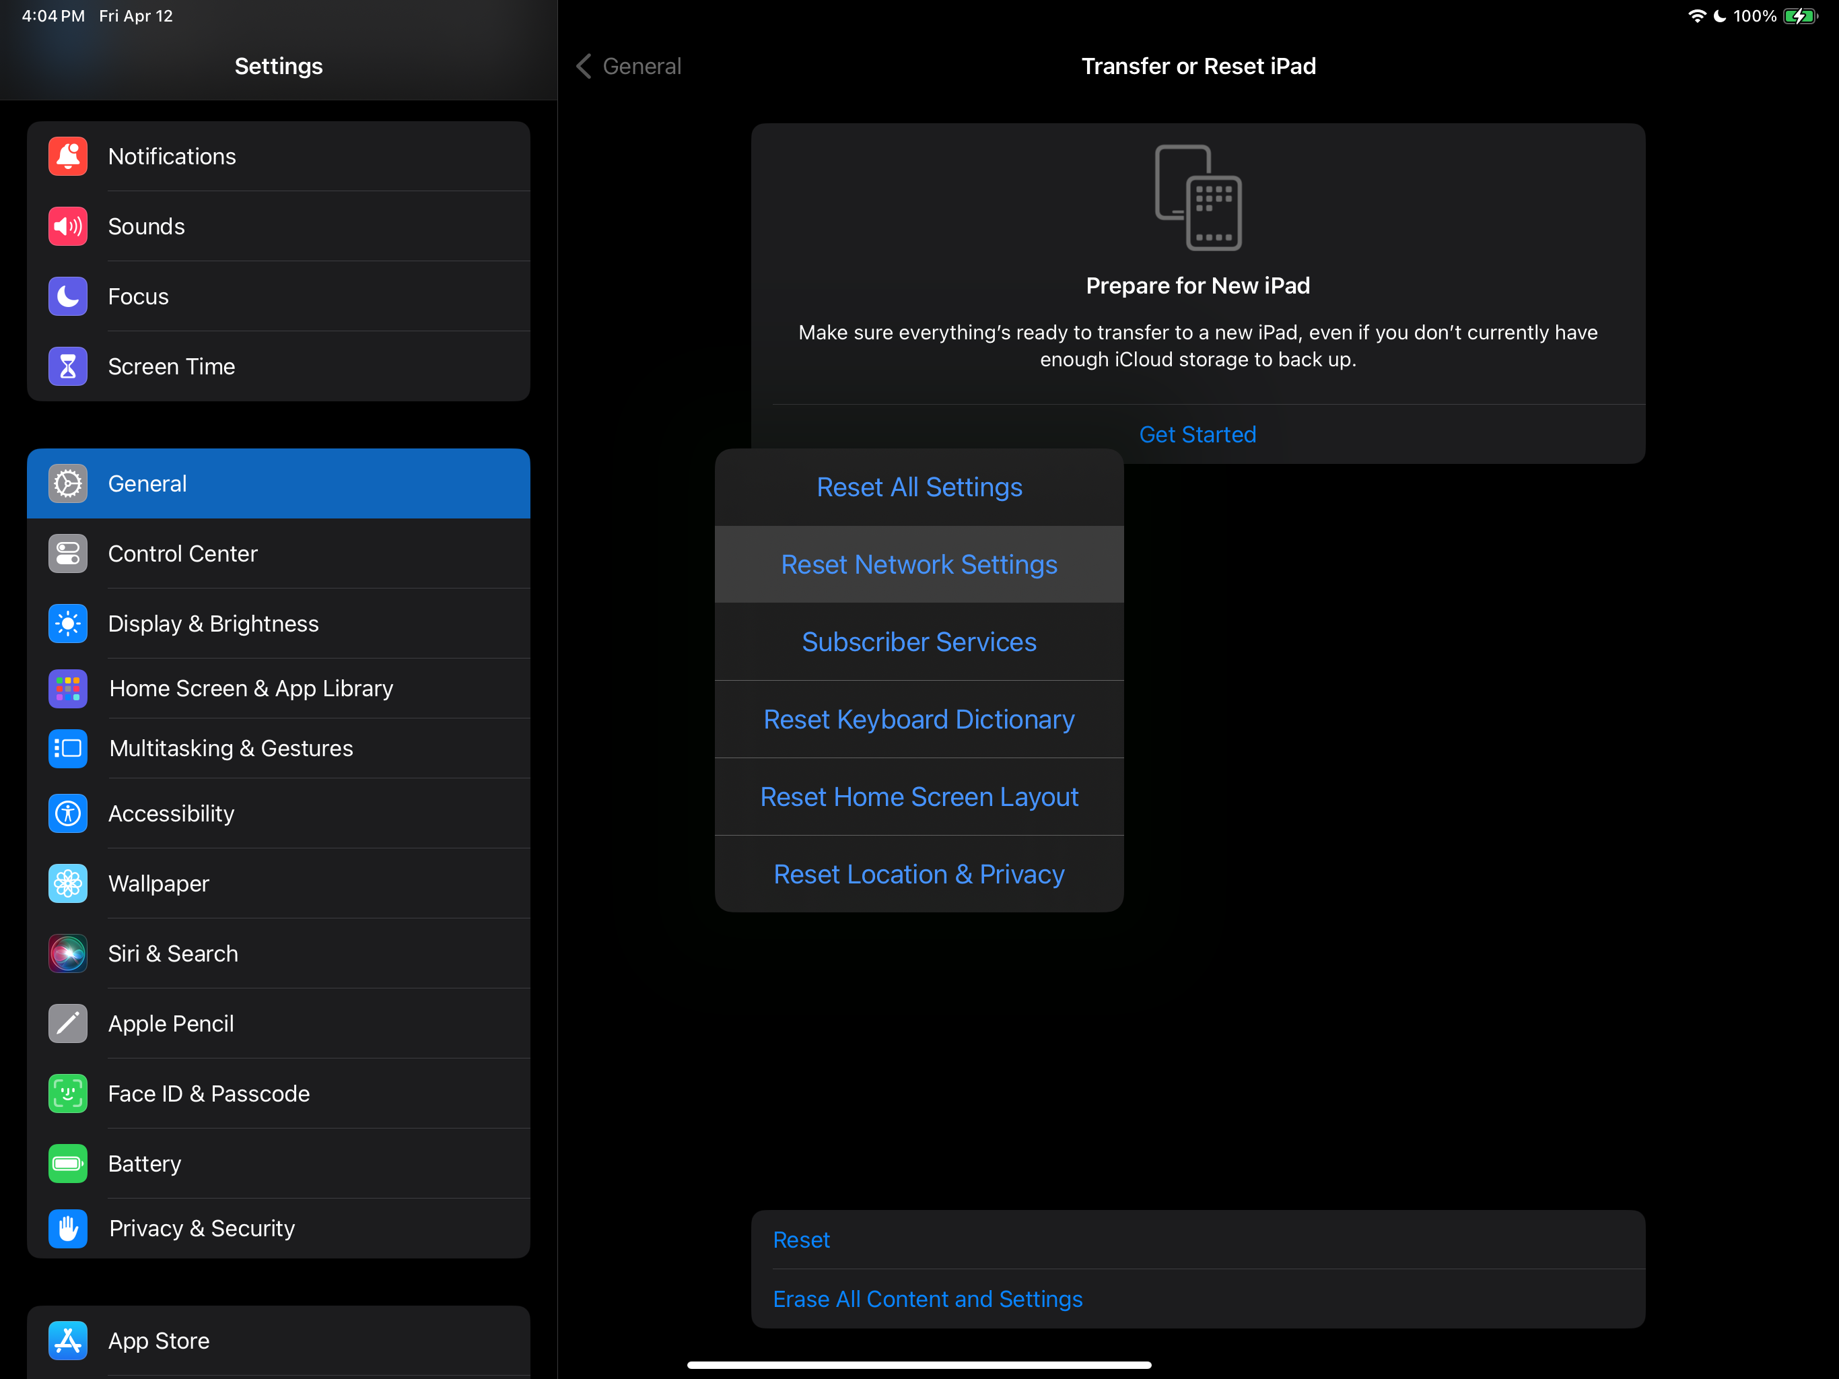1839x1379 pixels.
Task: Tap the Wi-Fi status icon
Action: [x=1697, y=15]
